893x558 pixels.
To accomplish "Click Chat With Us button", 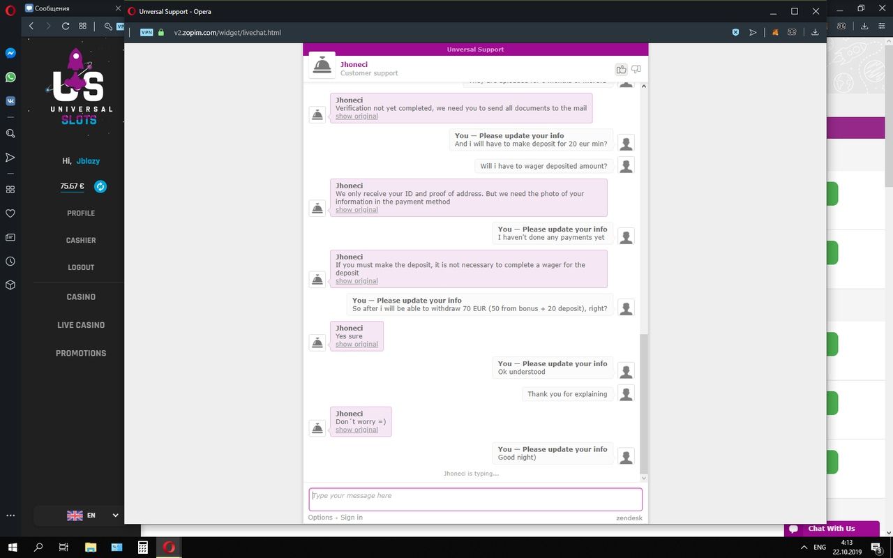I will point(832,529).
